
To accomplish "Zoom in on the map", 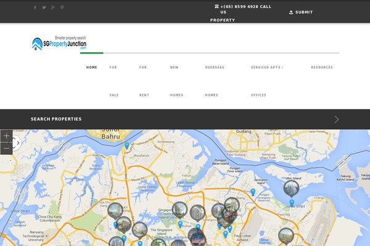I will [x=6, y=136].
